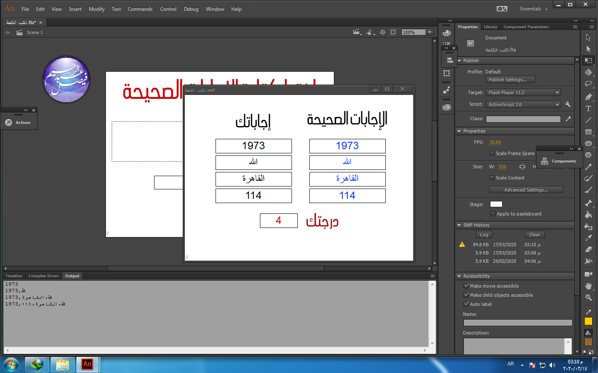Select the Lasso tool

coord(588,84)
